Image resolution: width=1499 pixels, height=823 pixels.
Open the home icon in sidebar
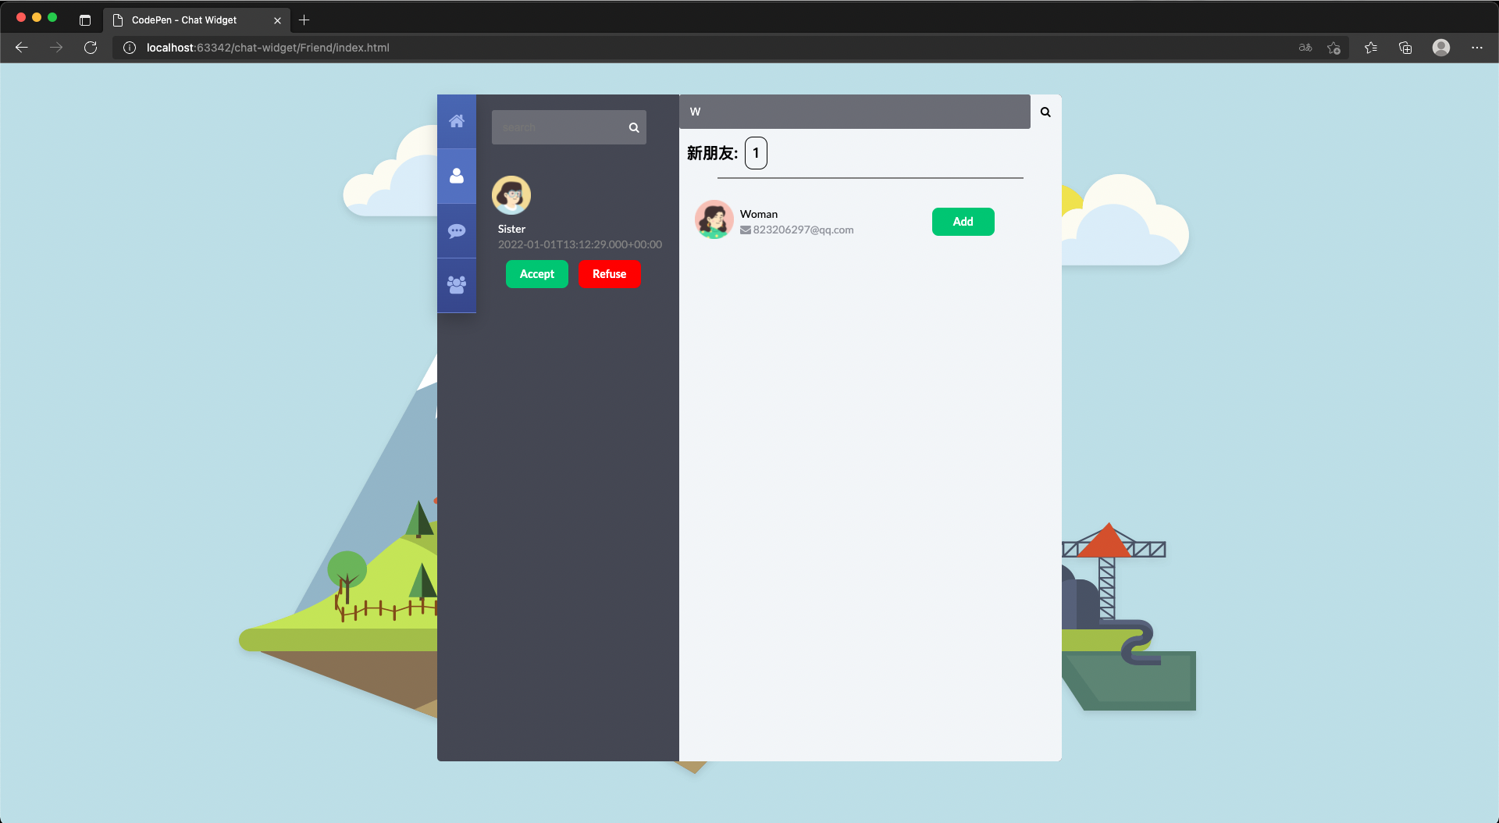click(457, 121)
